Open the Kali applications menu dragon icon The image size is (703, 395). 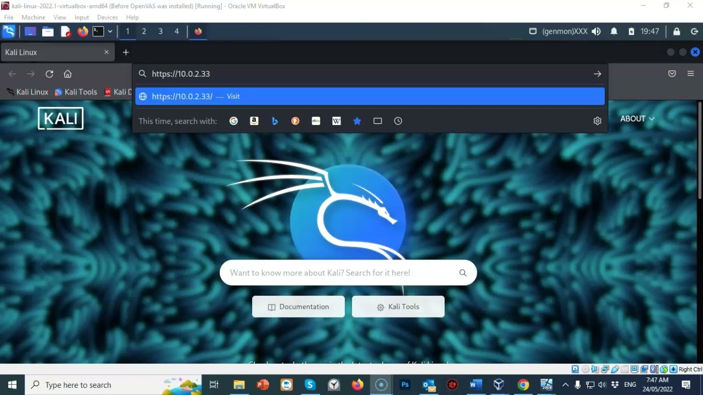(x=8, y=31)
